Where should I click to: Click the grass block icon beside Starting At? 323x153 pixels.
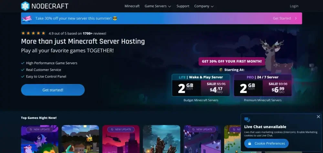click(x=221, y=70)
